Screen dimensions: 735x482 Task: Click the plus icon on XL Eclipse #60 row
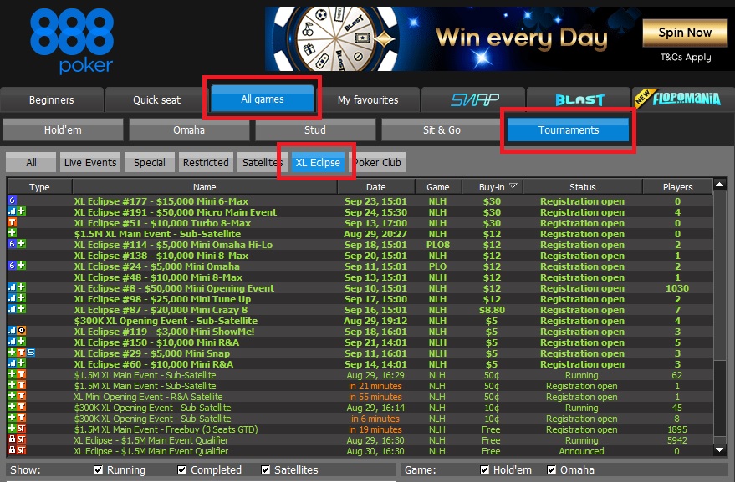coord(21,363)
